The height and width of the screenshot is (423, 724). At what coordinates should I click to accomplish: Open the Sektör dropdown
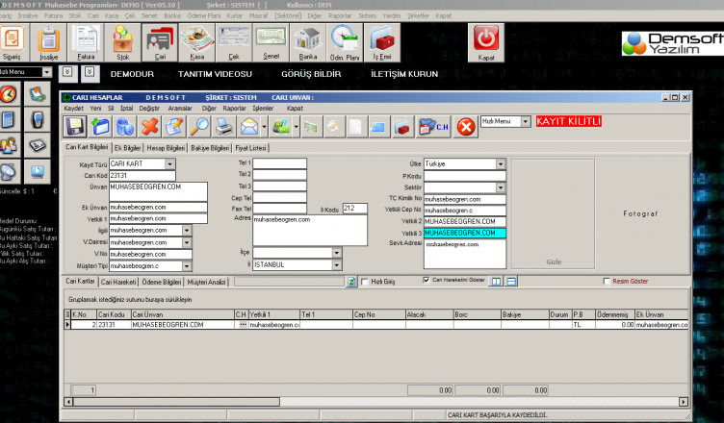pyautogui.click(x=501, y=187)
